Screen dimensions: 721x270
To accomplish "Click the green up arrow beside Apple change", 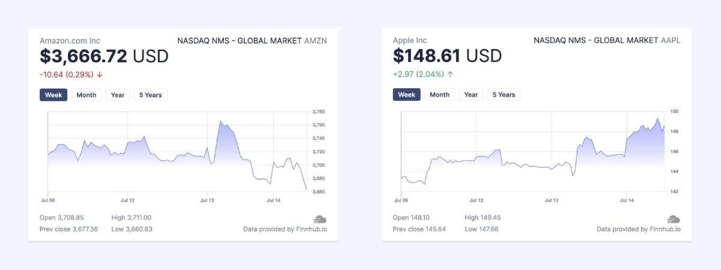I will (450, 74).
